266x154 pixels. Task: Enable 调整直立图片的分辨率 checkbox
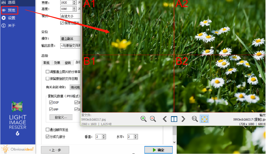point(48,72)
